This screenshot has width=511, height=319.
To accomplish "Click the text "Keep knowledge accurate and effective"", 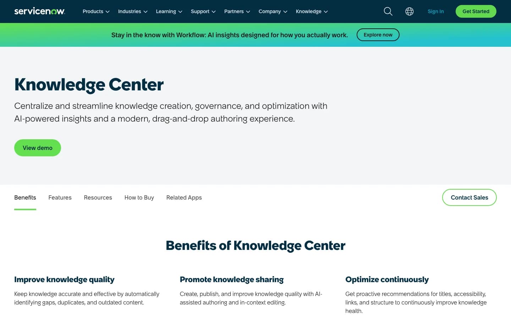I will click(87, 298).
